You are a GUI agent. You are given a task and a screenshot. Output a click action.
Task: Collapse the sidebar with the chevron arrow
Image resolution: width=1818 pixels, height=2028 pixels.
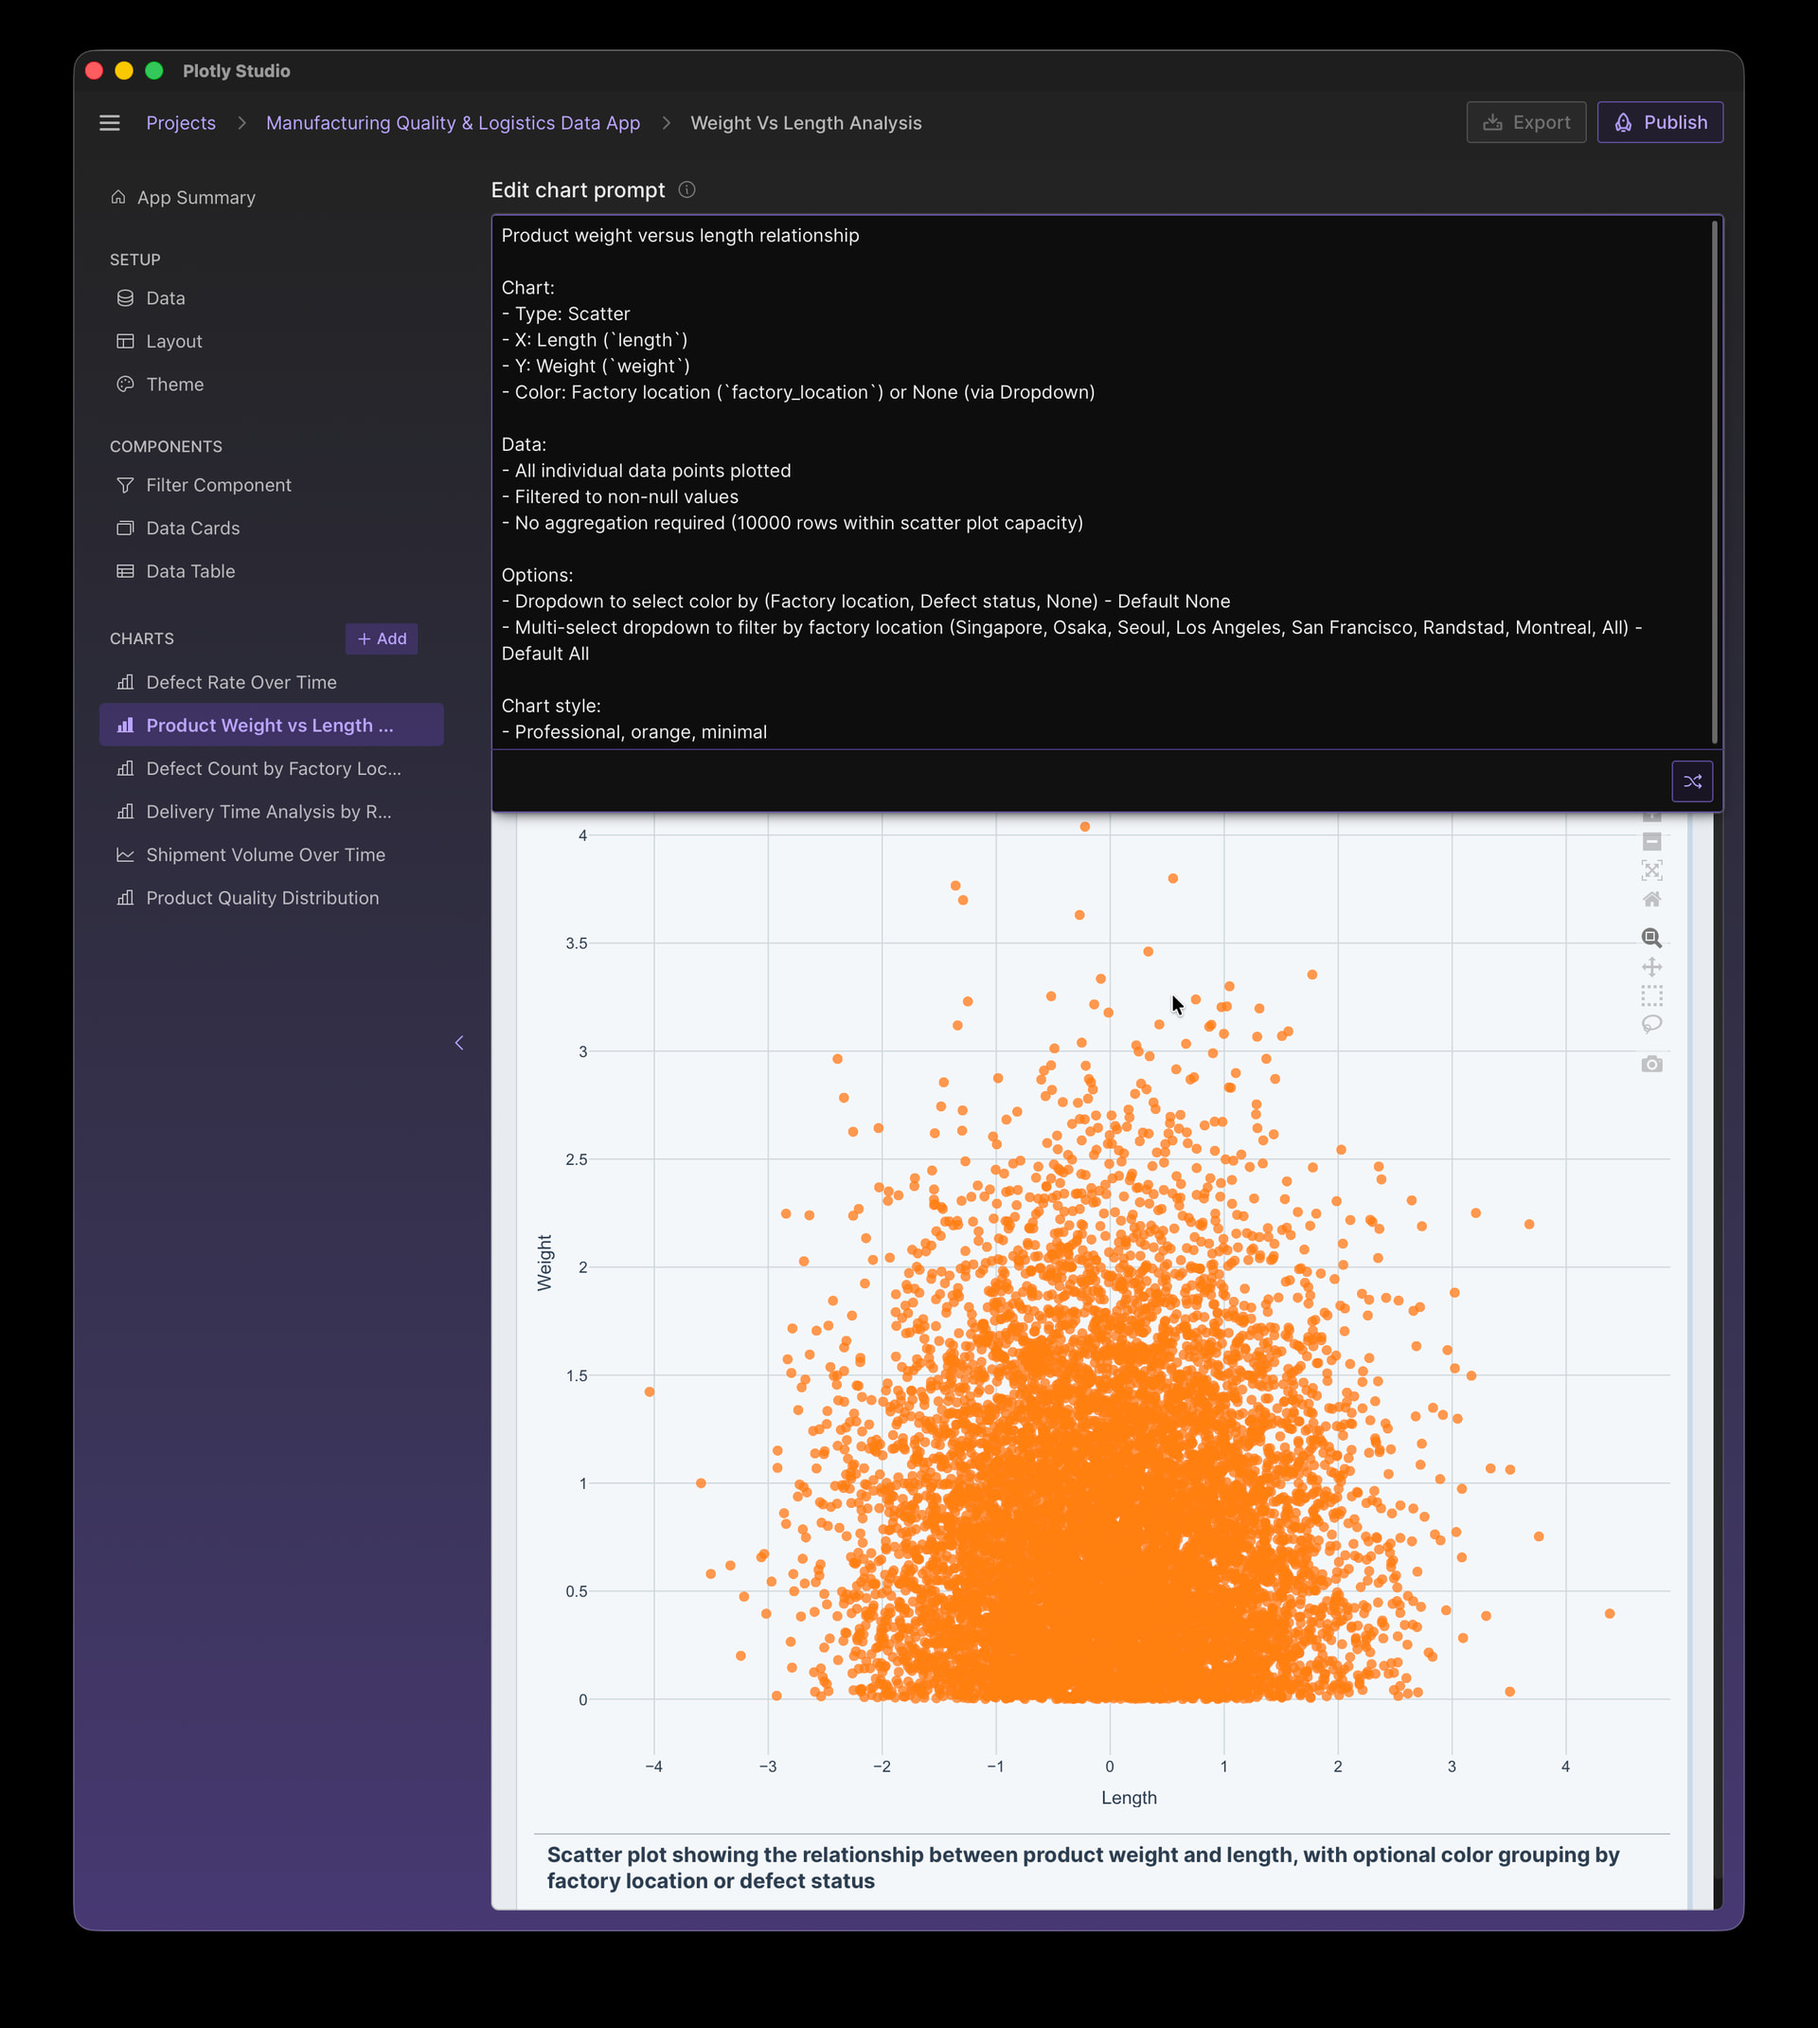pyautogui.click(x=458, y=1042)
